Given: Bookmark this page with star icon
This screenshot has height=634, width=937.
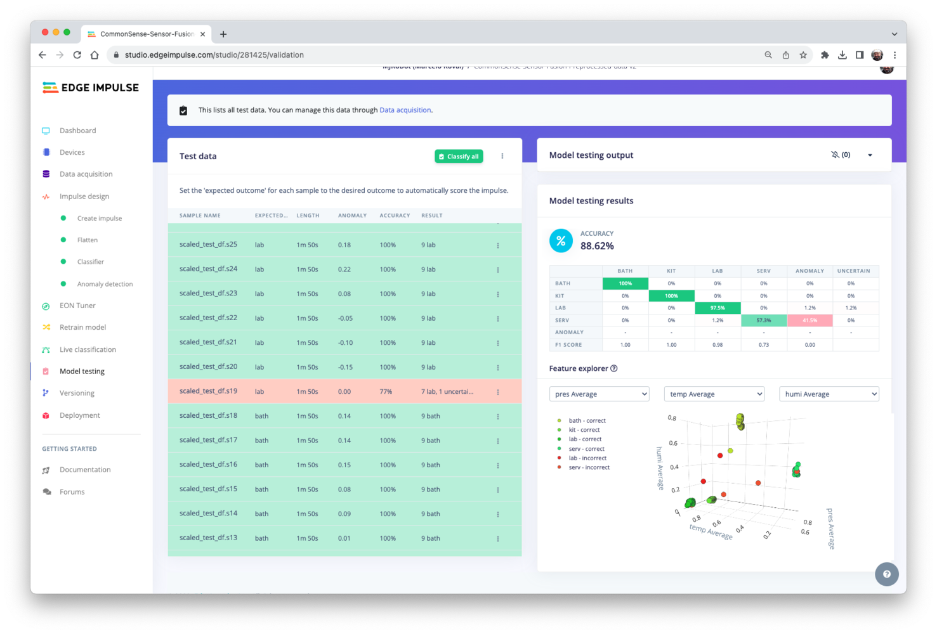Looking at the screenshot, I should pos(803,55).
